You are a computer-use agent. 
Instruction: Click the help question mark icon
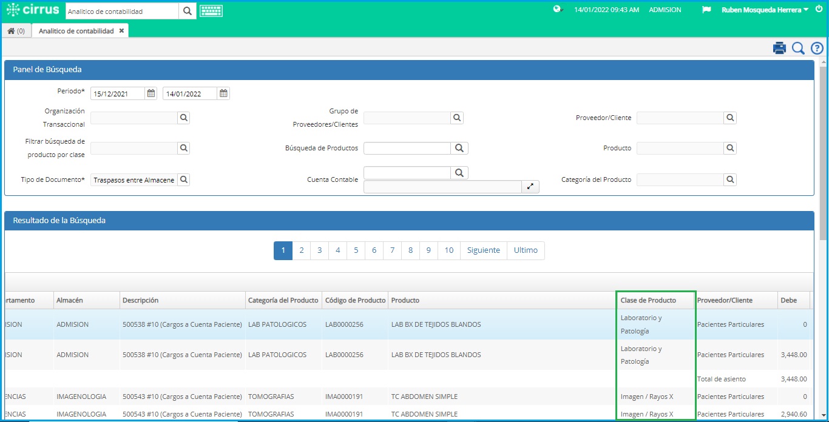816,47
